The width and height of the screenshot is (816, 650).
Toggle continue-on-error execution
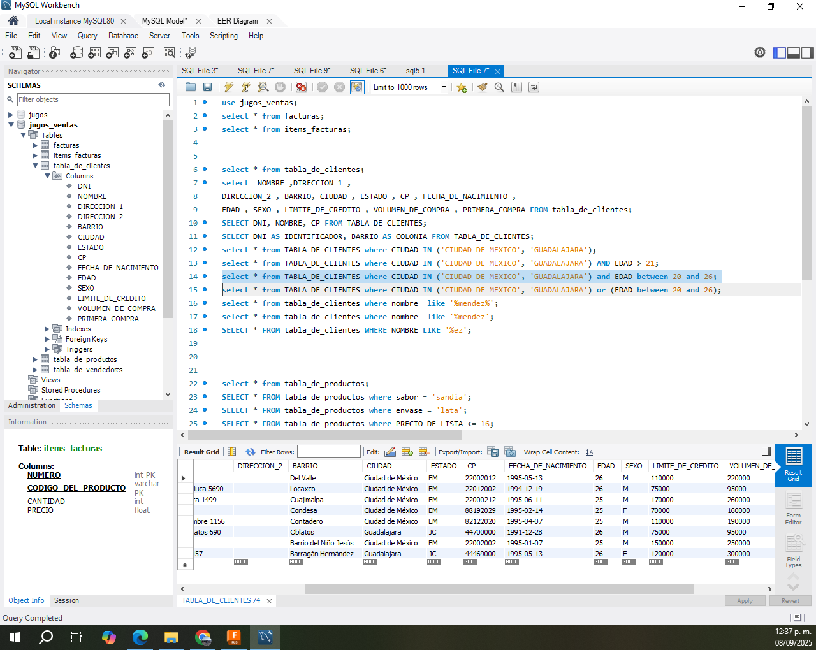[302, 87]
